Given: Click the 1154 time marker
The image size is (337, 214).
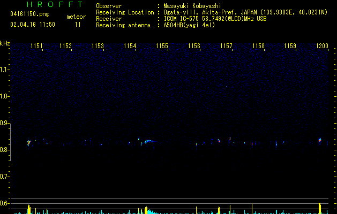Looking at the screenshot, I should 130,46.
